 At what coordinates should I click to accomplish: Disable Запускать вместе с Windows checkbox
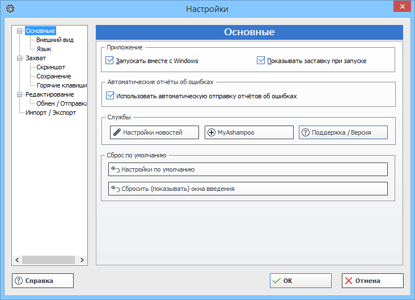110,60
